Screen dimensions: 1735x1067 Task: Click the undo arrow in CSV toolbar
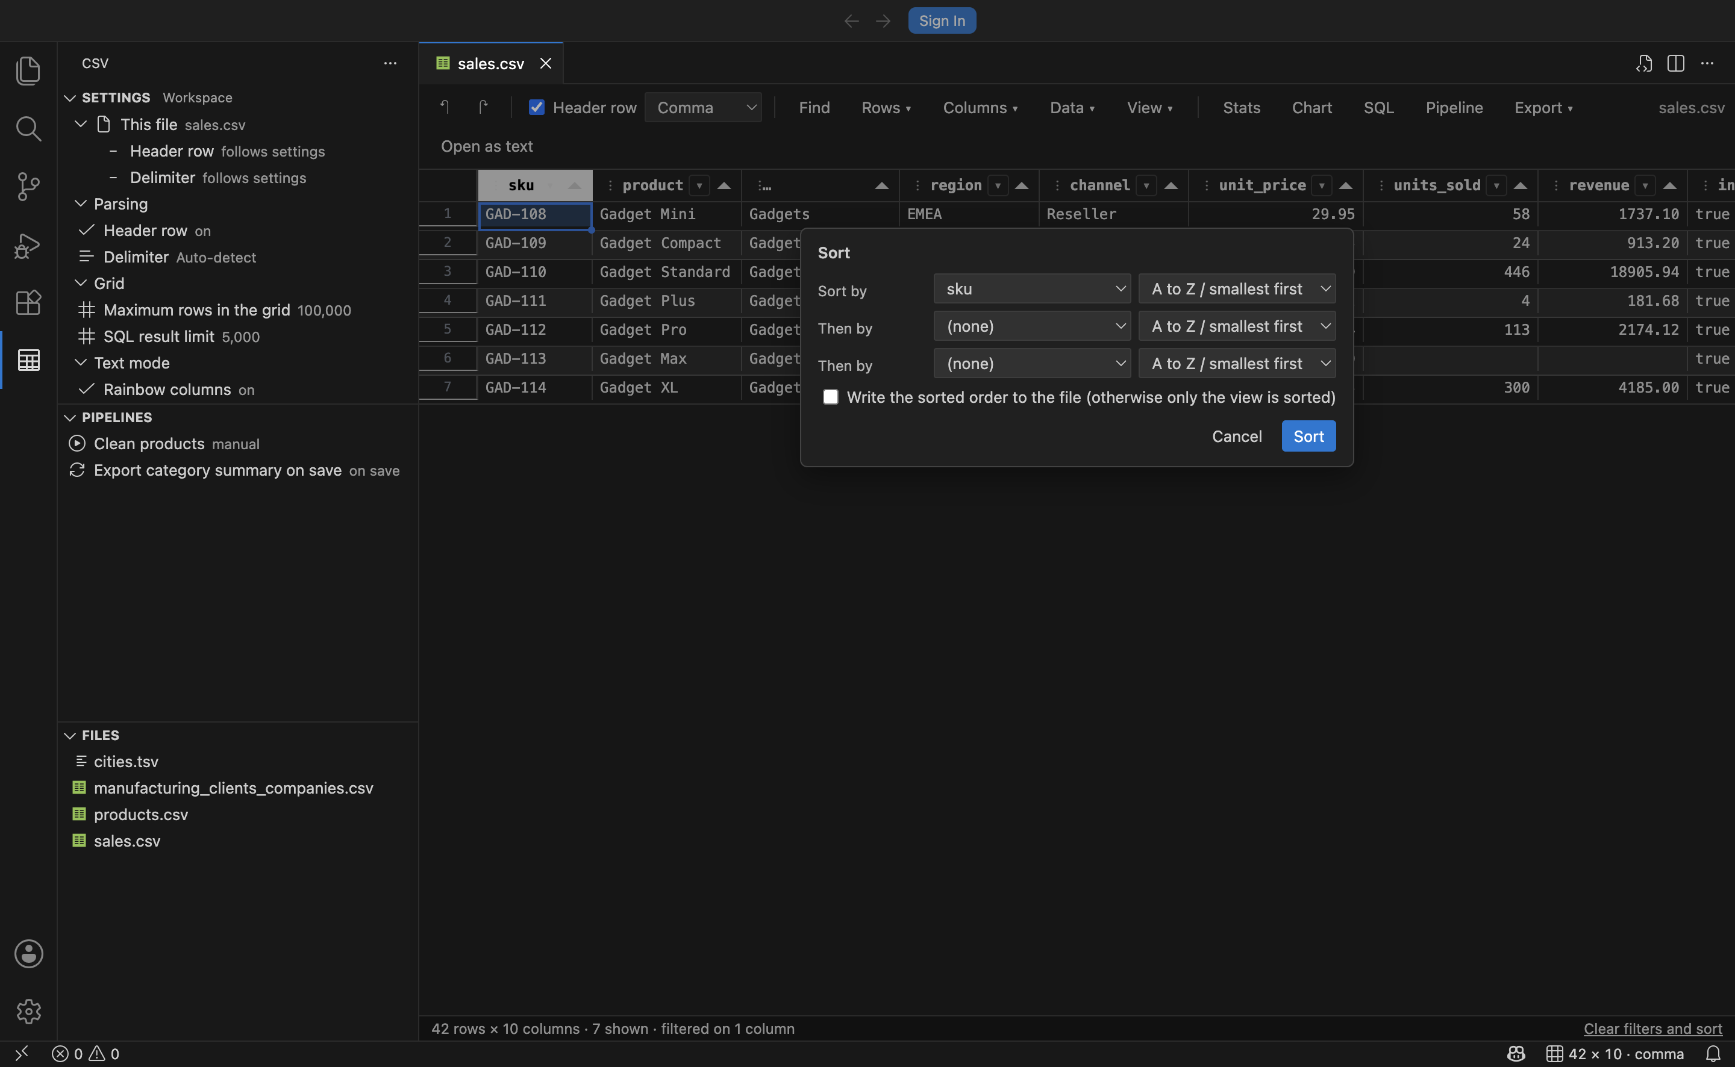pos(445,107)
